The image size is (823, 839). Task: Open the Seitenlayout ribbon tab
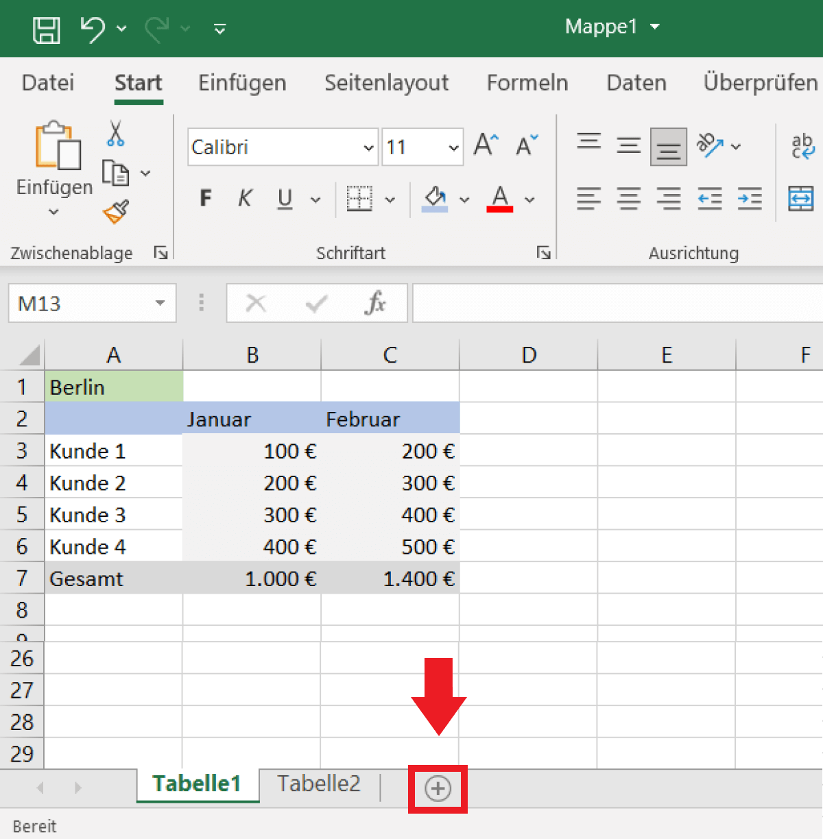pos(386,83)
